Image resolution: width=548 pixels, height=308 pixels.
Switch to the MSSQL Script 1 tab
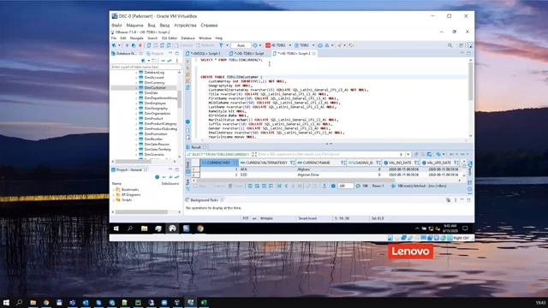(205, 53)
